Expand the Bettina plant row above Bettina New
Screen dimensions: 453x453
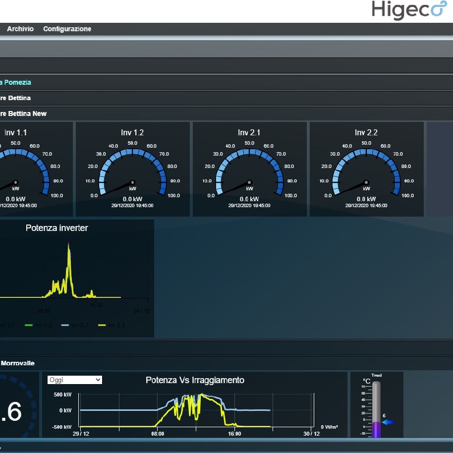click(x=226, y=98)
